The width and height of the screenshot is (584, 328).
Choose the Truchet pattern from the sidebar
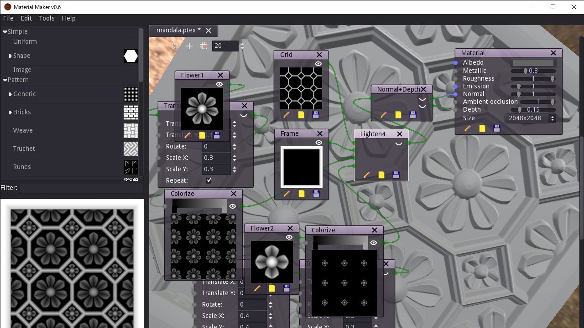pyautogui.click(x=24, y=149)
